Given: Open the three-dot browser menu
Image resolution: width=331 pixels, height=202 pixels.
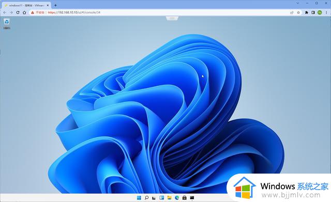Looking at the screenshot, I should (x=326, y=12).
